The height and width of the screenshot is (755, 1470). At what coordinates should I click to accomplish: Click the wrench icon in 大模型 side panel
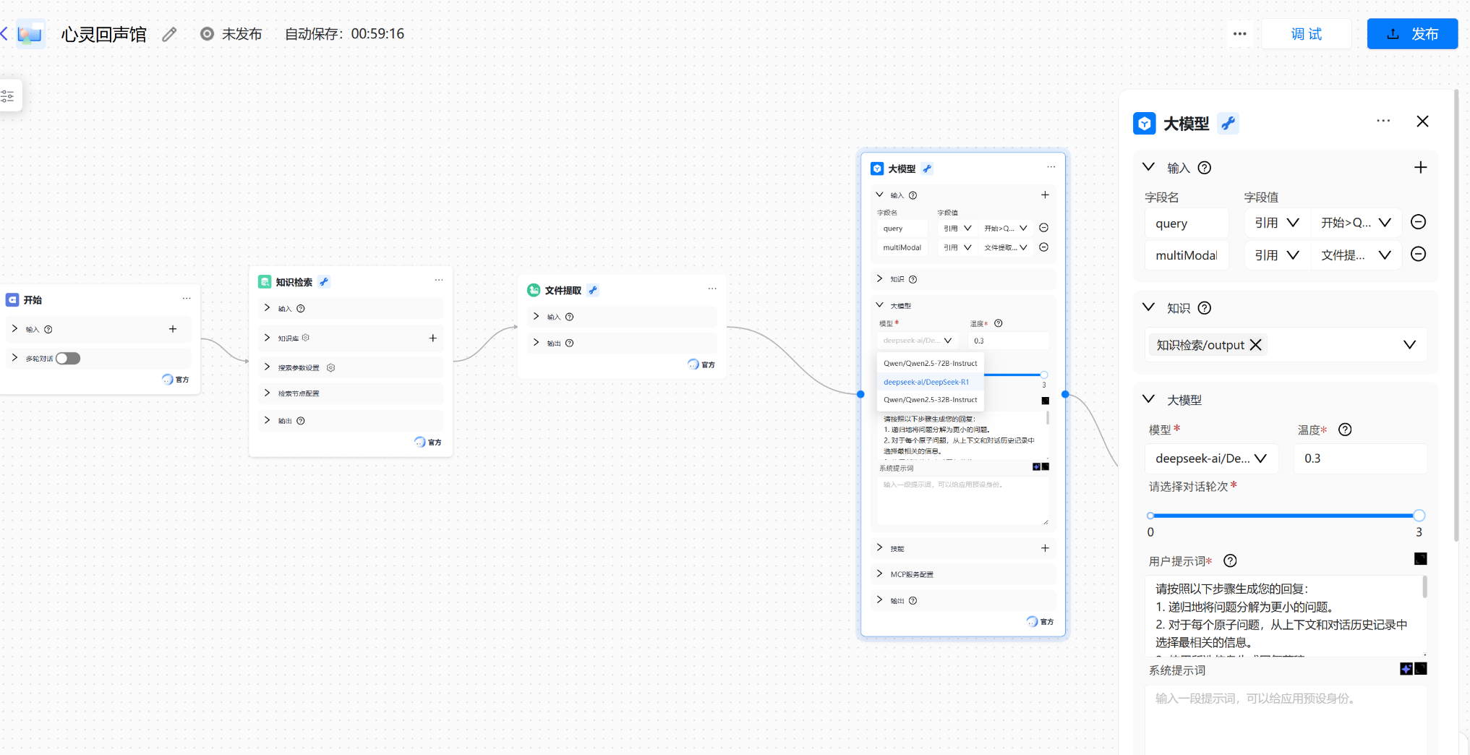[1228, 124]
